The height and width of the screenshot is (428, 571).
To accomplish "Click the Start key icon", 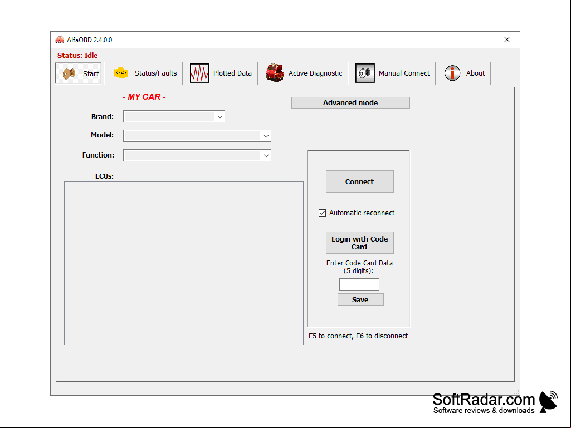I will [69, 73].
